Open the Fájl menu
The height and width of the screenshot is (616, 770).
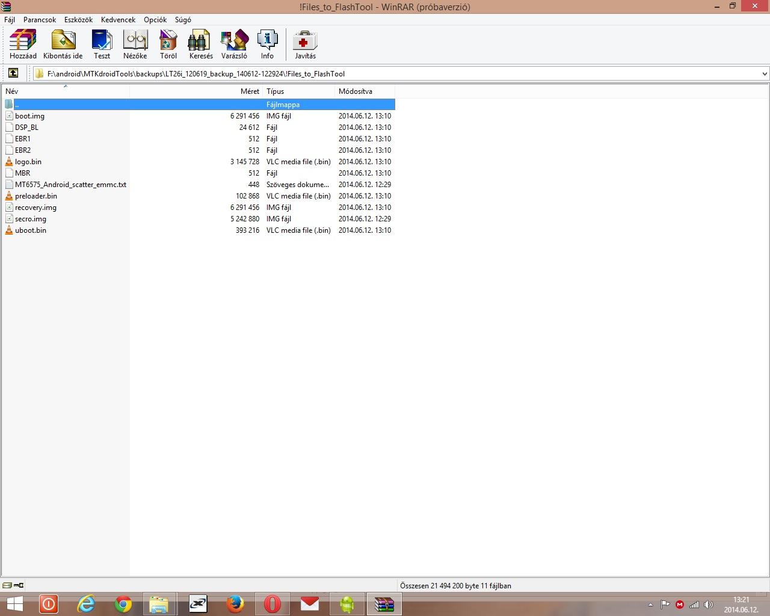point(10,19)
